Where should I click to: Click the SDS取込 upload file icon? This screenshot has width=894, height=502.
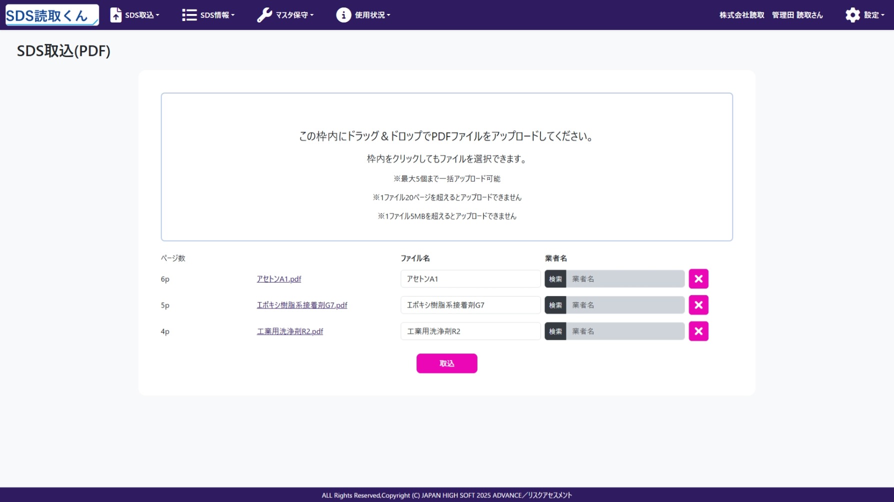(116, 15)
